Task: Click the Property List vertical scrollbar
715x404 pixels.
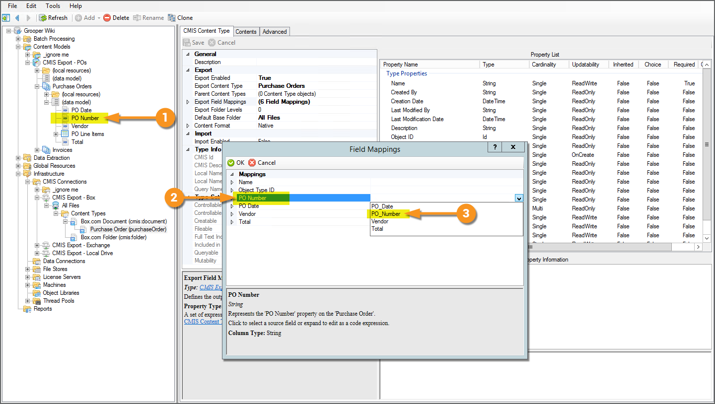Action: (x=707, y=145)
